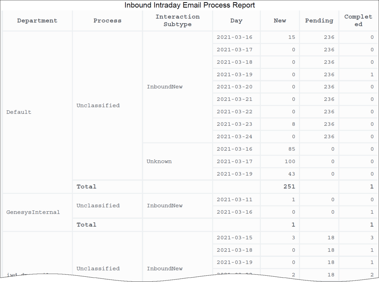Click the New value 3 for 2021-03-15
379x282 pixels.
pyautogui.click(x=280, y=238)
